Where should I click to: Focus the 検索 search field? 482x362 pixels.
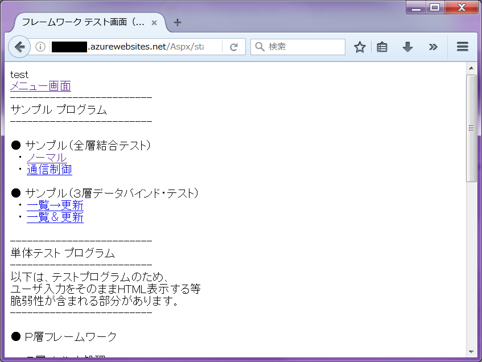click(298, 47)
